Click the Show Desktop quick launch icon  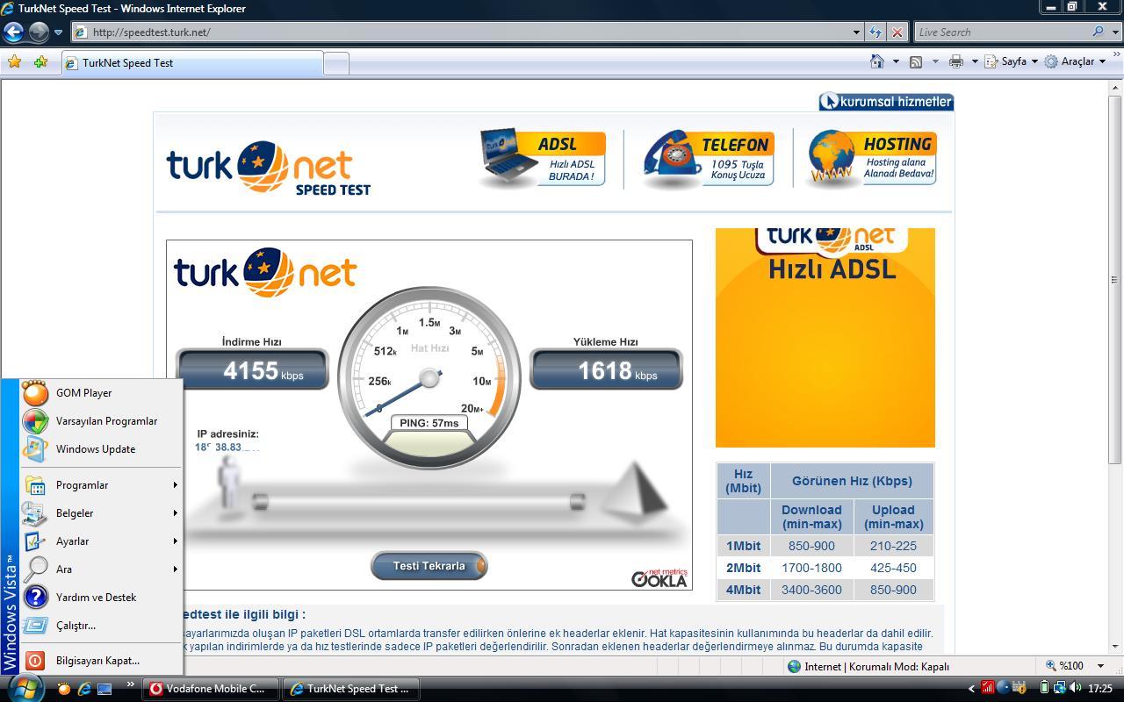coord(104,689)
